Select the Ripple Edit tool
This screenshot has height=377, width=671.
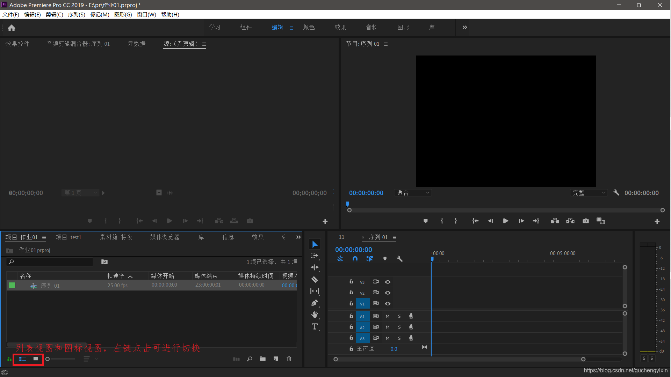[x=315, y=267]
